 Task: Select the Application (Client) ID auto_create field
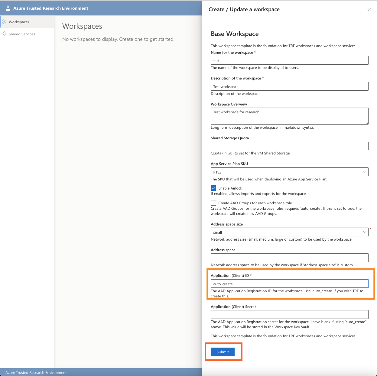289,284
